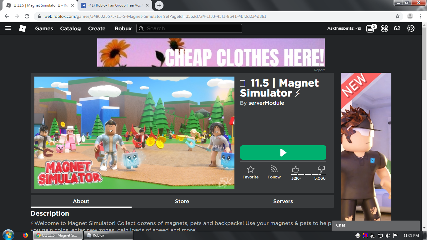Click the Show Desktop strip

tap(425, 235)
